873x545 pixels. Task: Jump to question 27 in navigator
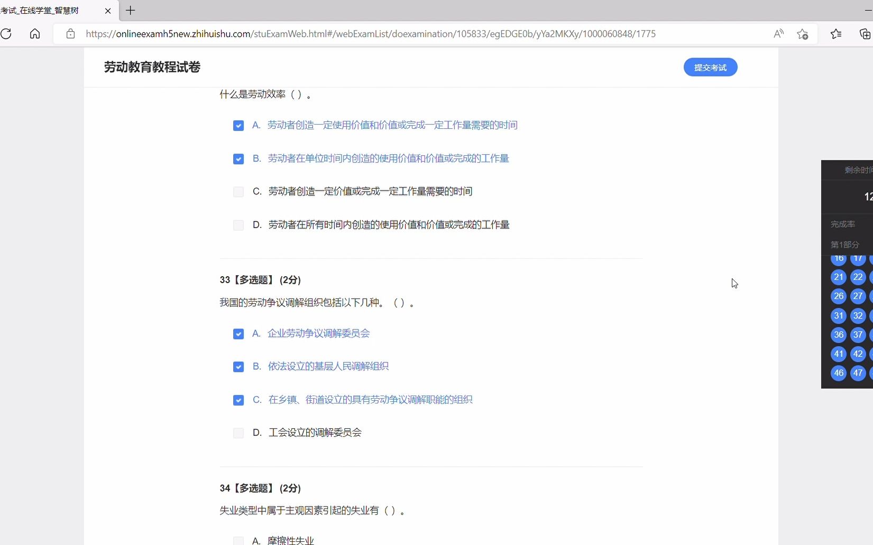coord(858,296)
